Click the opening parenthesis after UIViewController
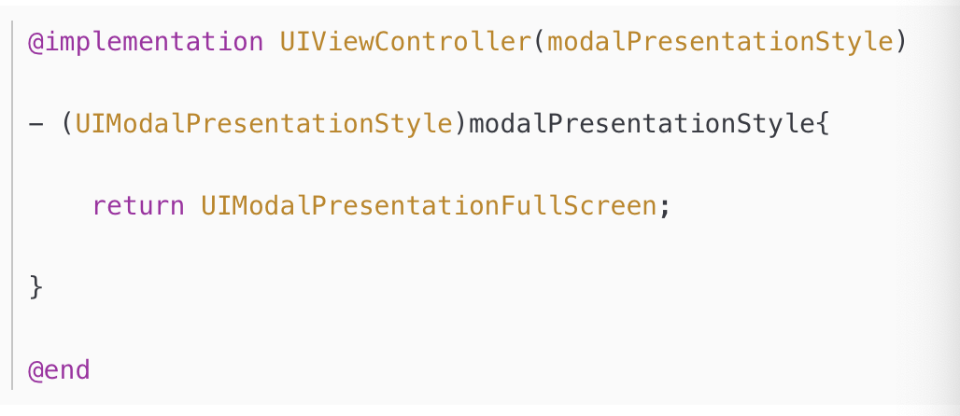Image resolution: width=960 pixels, height=416 pixels. point(540,42)
